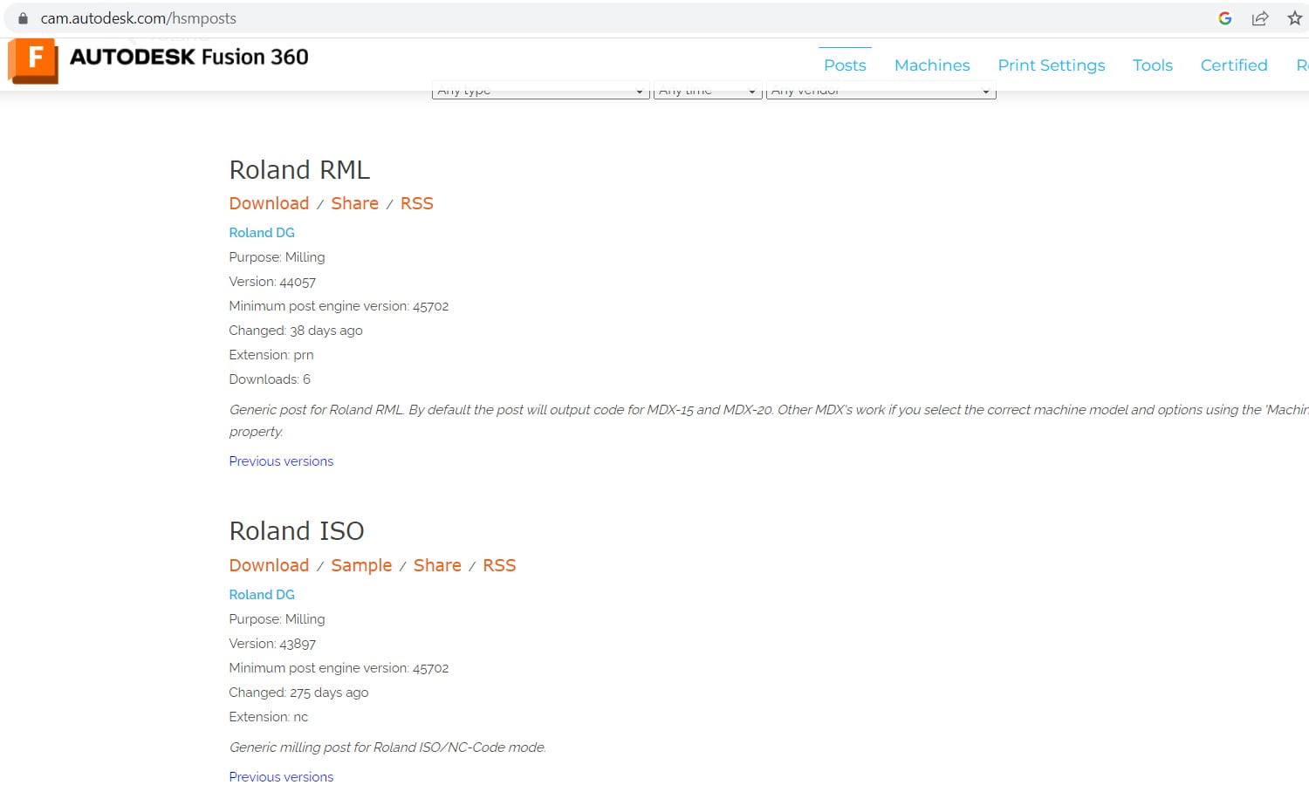Click the text 'Version: 43897'
Screen dimensions: 1309x785
coord(272,644)
